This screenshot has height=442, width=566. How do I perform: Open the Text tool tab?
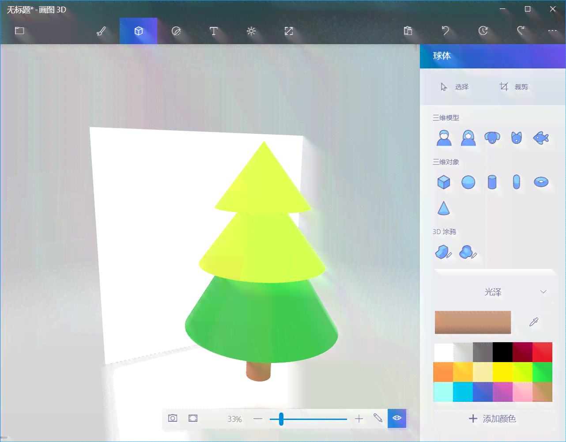click(214, 31)
